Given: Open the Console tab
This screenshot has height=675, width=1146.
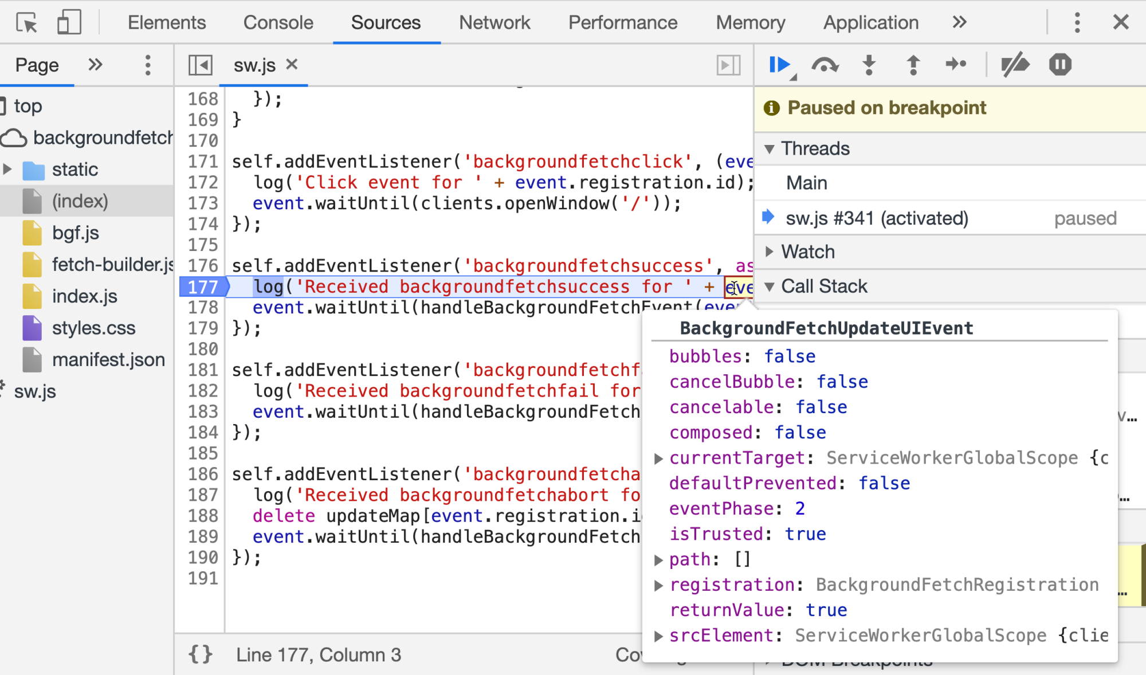Looking at the screenshot, I should coord(278,23).
